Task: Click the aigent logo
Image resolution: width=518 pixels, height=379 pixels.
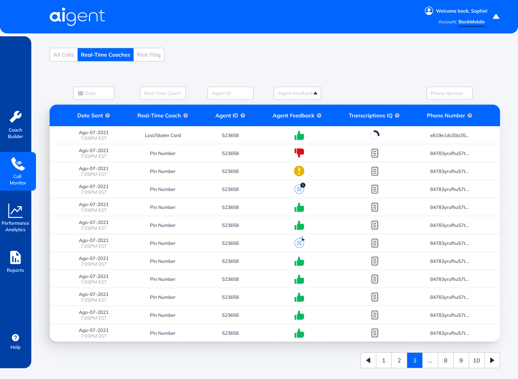Action: [77, 16]
